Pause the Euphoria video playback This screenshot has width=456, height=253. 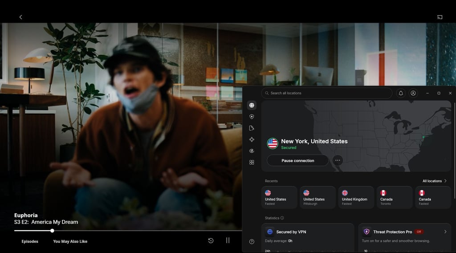228,240
